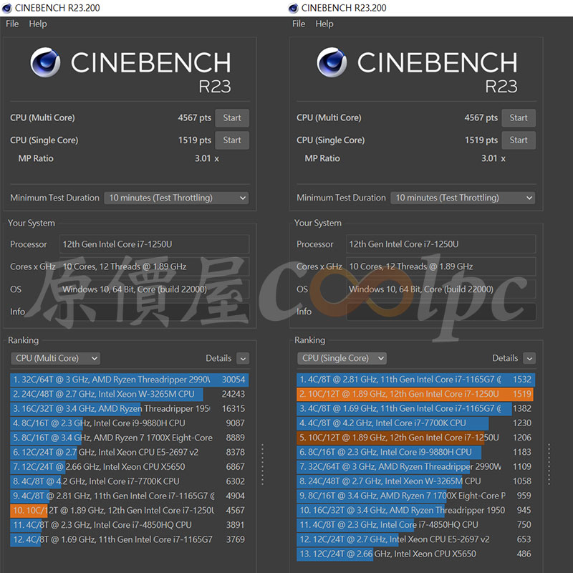Select the i7-4850HQ row scoring 750
Image resolution: width=573 pixels, height=573 pixels.
(416, 525)
